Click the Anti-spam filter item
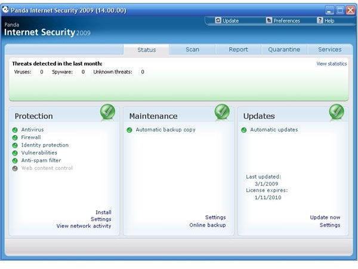The height and width of the screenshot is (269, 358). 41,160
